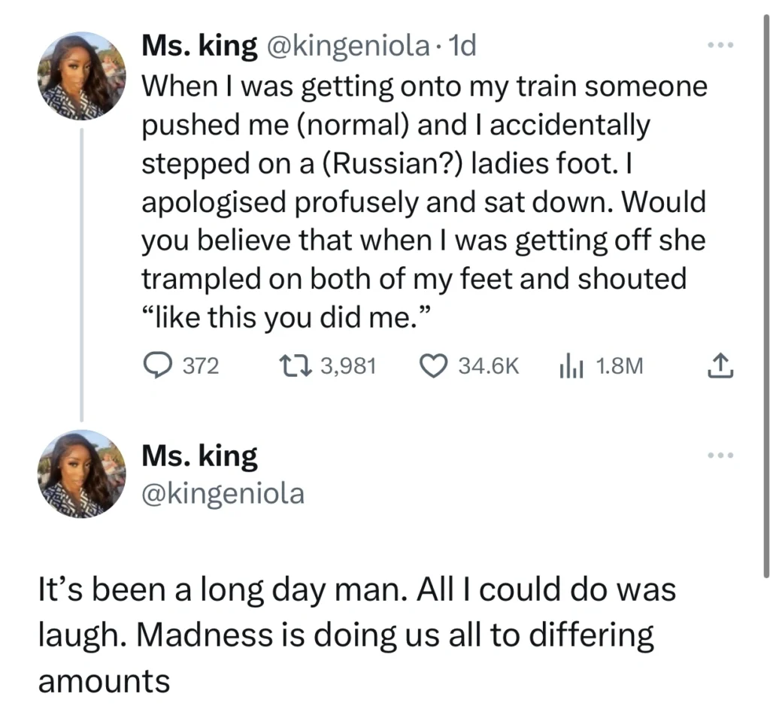Share the tweet via the upload arrow icon
This screenshot has width=770, height=721.
[720, 366]
